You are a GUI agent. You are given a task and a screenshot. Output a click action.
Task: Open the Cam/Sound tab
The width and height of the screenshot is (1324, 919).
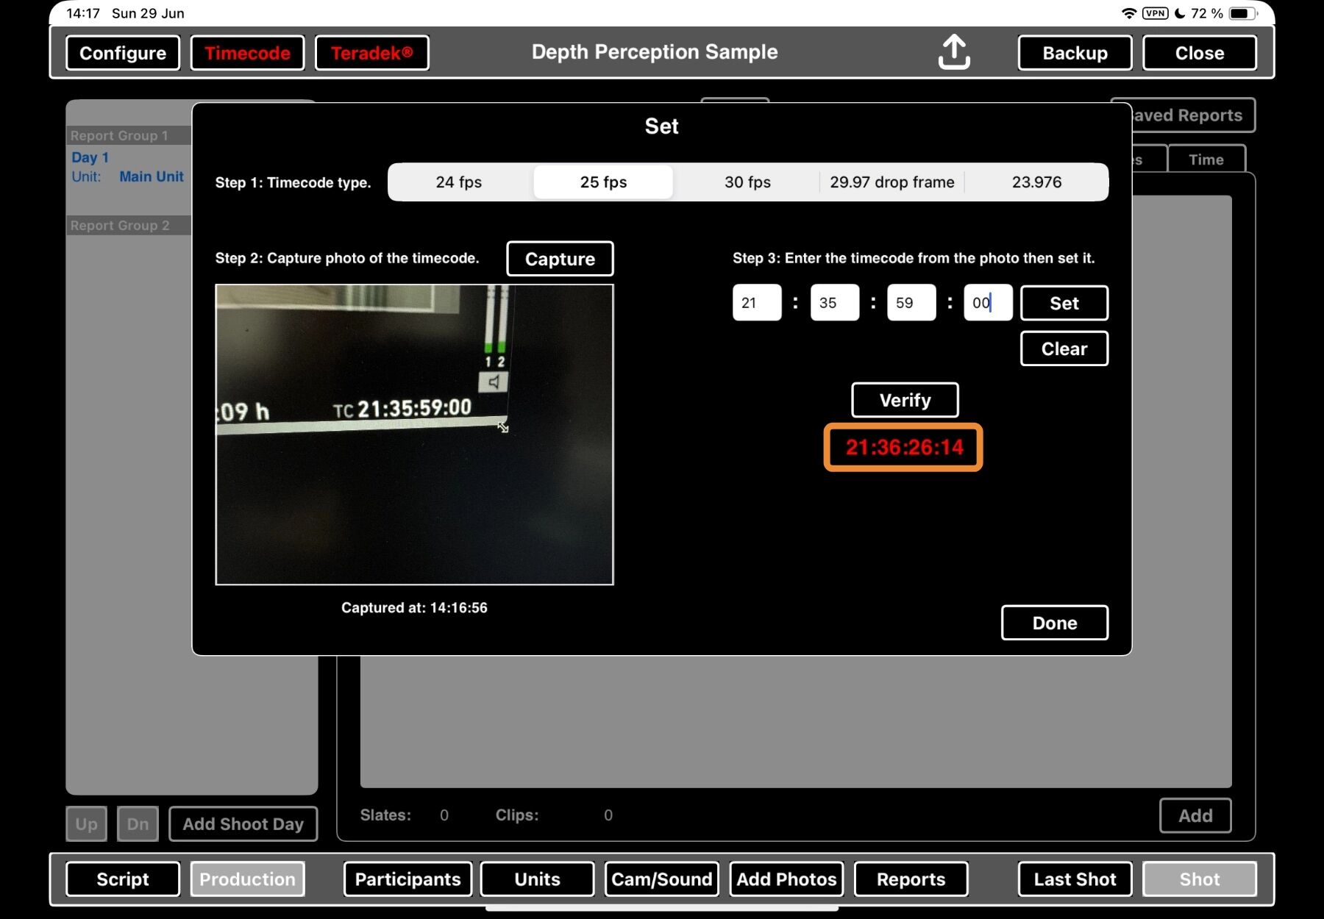[662, 879]
